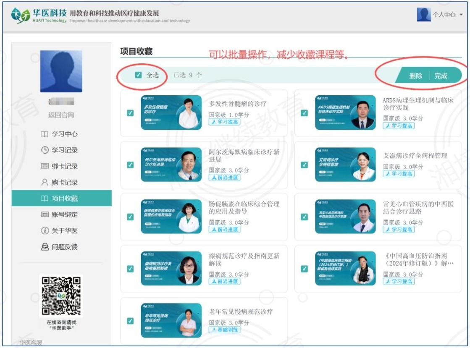The width and height of the screenshot is (470, 348).
Task: Click the 华医科技 logo icon
Action: click(x=20, y=16)
